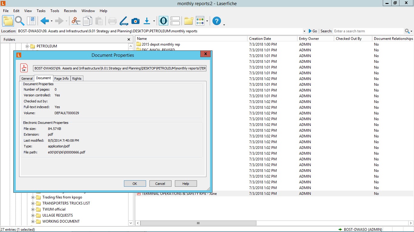Viewport: 414px width, 232px height.
Task: Click the search magnifier beside the search box
Action: pos(407,31)
